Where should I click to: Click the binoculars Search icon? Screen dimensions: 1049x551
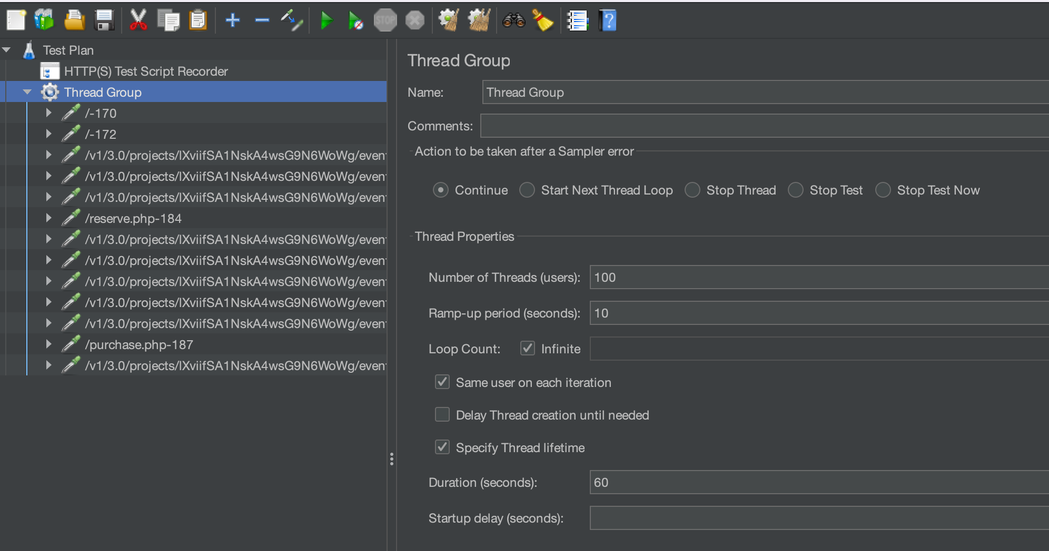pyautogui.click(x=513, y=21)
